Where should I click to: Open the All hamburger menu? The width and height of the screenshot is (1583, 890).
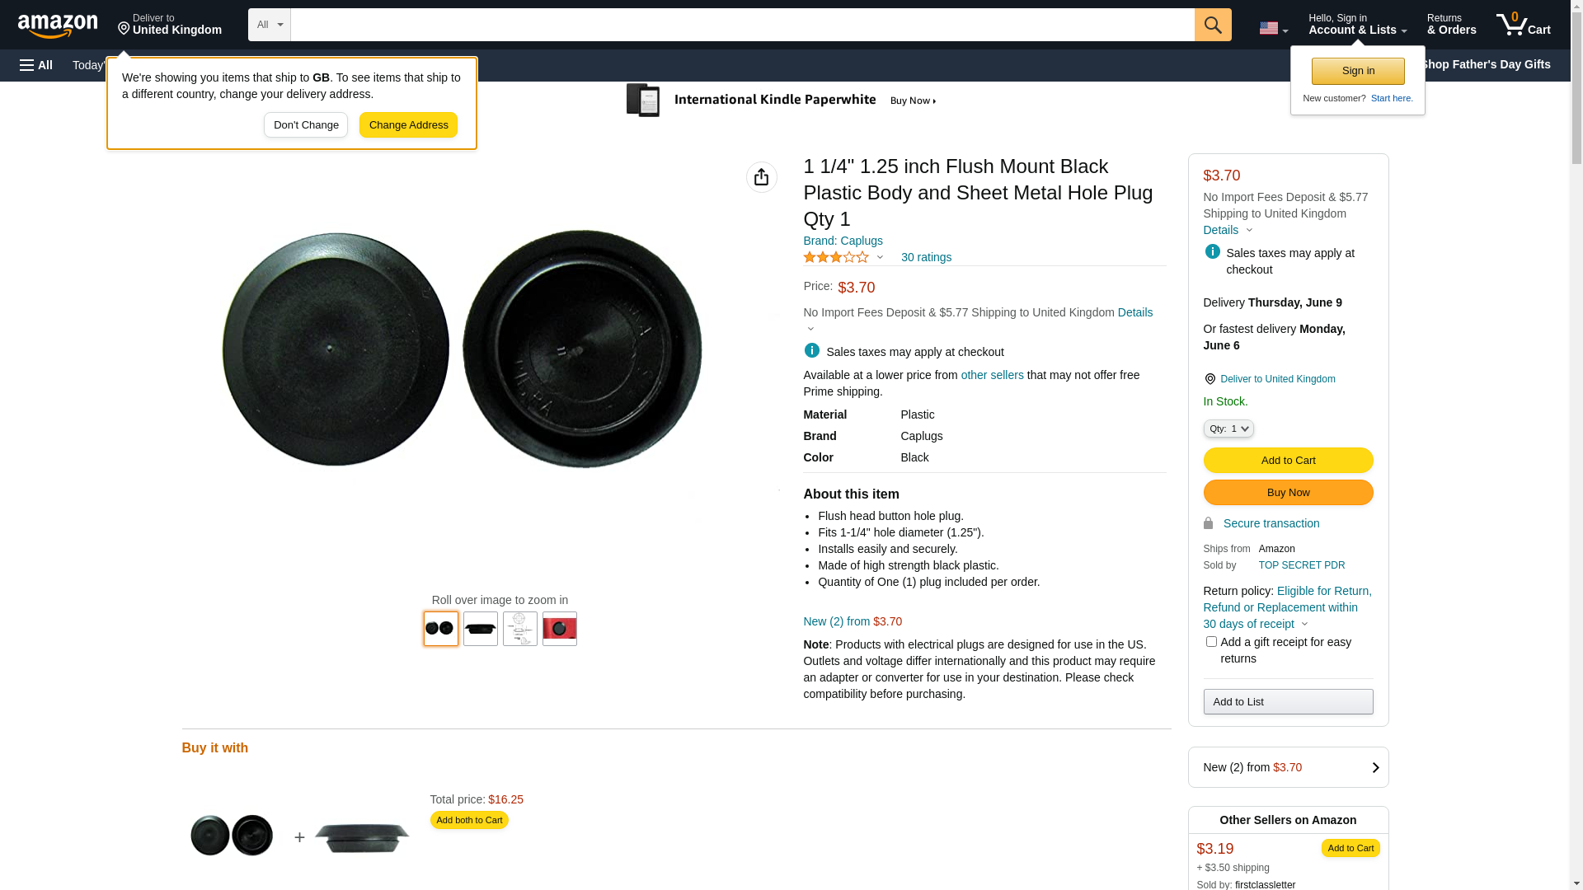point(36,65)
